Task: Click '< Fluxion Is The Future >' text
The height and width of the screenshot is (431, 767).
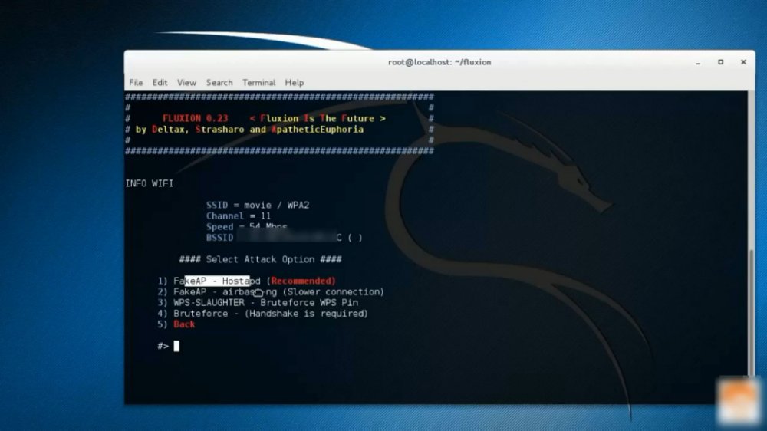Action: point(318,118)
